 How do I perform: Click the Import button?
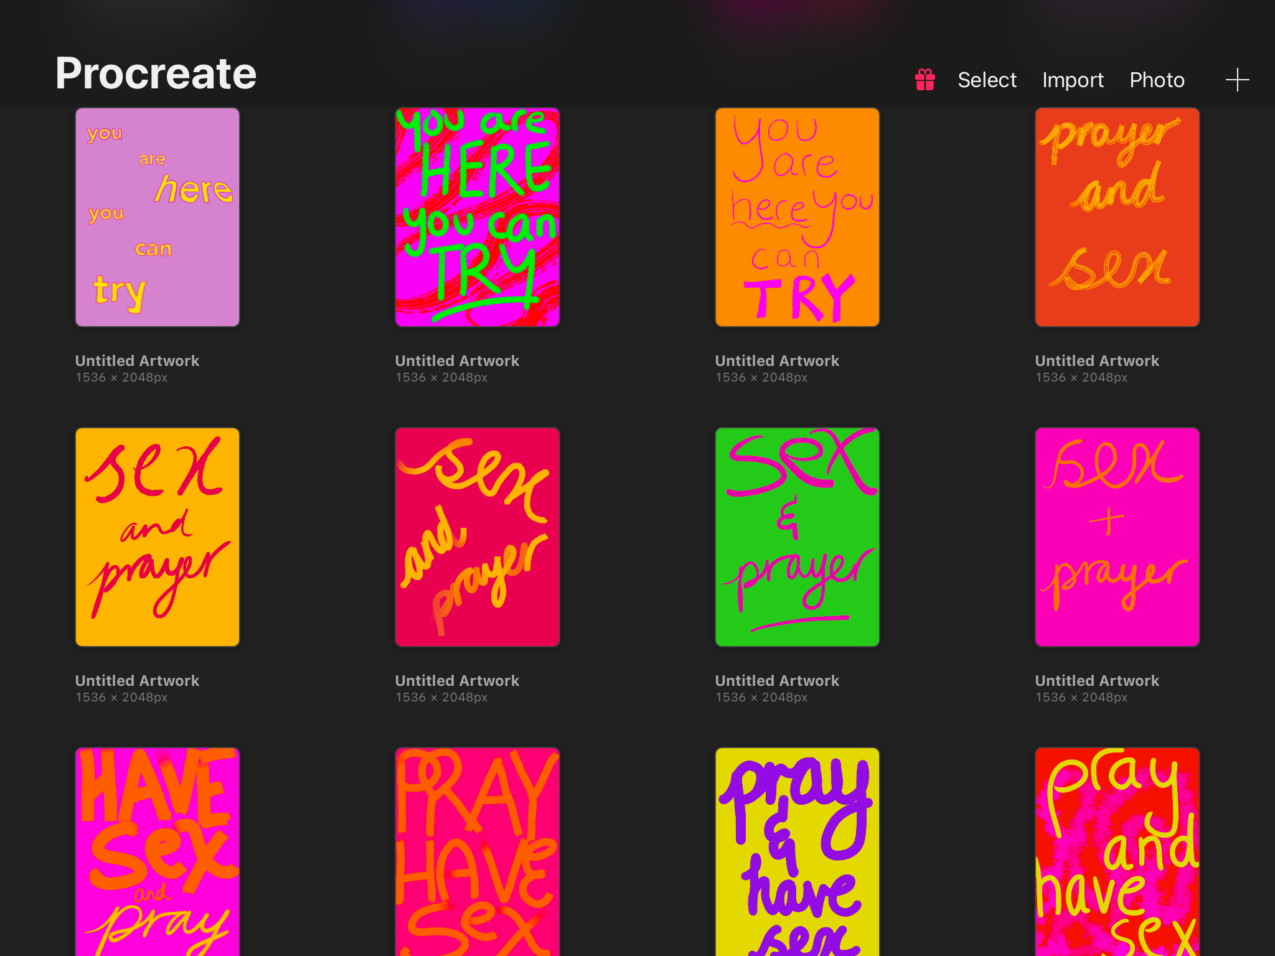[1072, 80]
